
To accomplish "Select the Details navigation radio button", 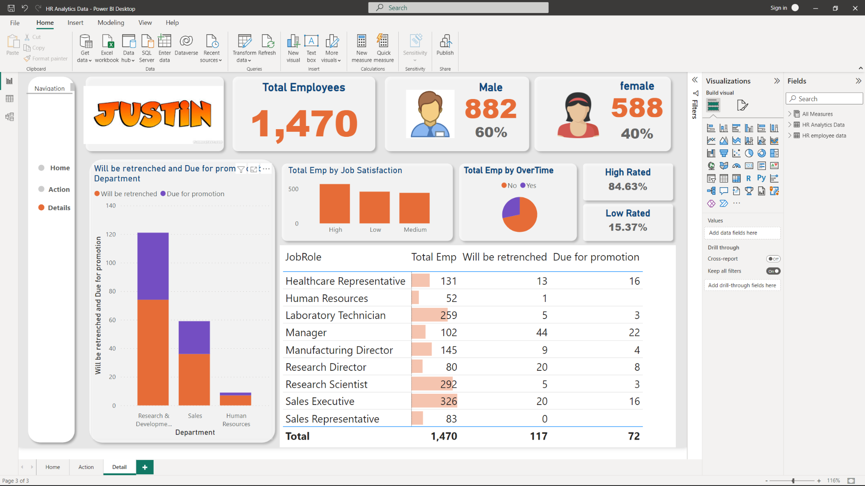I will tap(41, 207).
